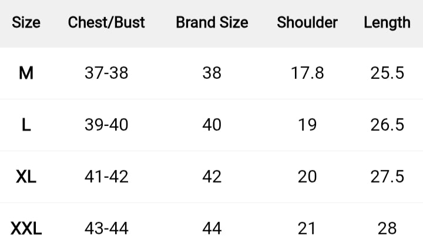Viewport: 423px width, 252px height.
Task: Select the M size row label
Action: click(x=26, y=73)
